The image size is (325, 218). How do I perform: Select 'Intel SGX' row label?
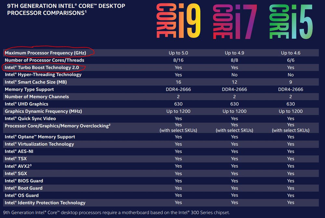[x=16, y=174]
